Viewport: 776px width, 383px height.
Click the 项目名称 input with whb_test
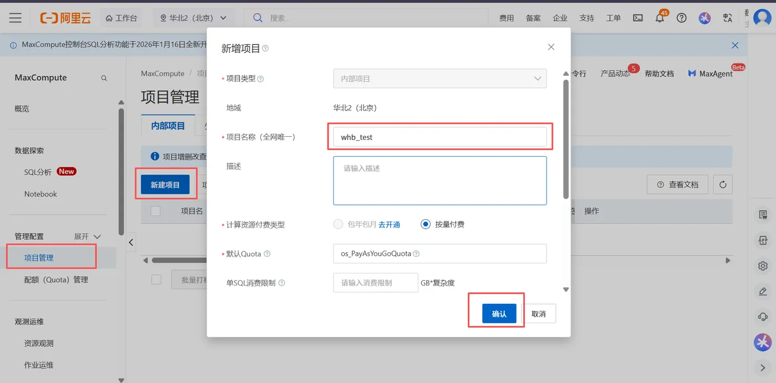[440, 137]
